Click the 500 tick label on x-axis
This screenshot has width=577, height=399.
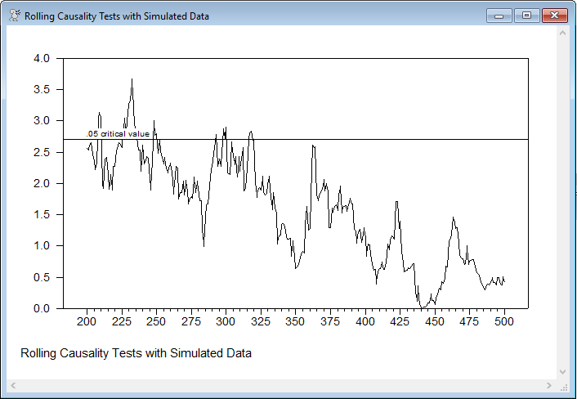(x=504, y=322)
